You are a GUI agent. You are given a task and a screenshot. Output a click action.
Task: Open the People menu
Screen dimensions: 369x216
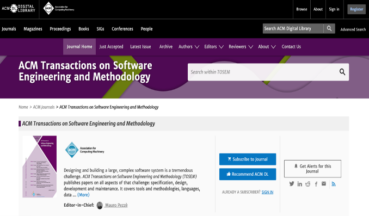tap(146, 29)
